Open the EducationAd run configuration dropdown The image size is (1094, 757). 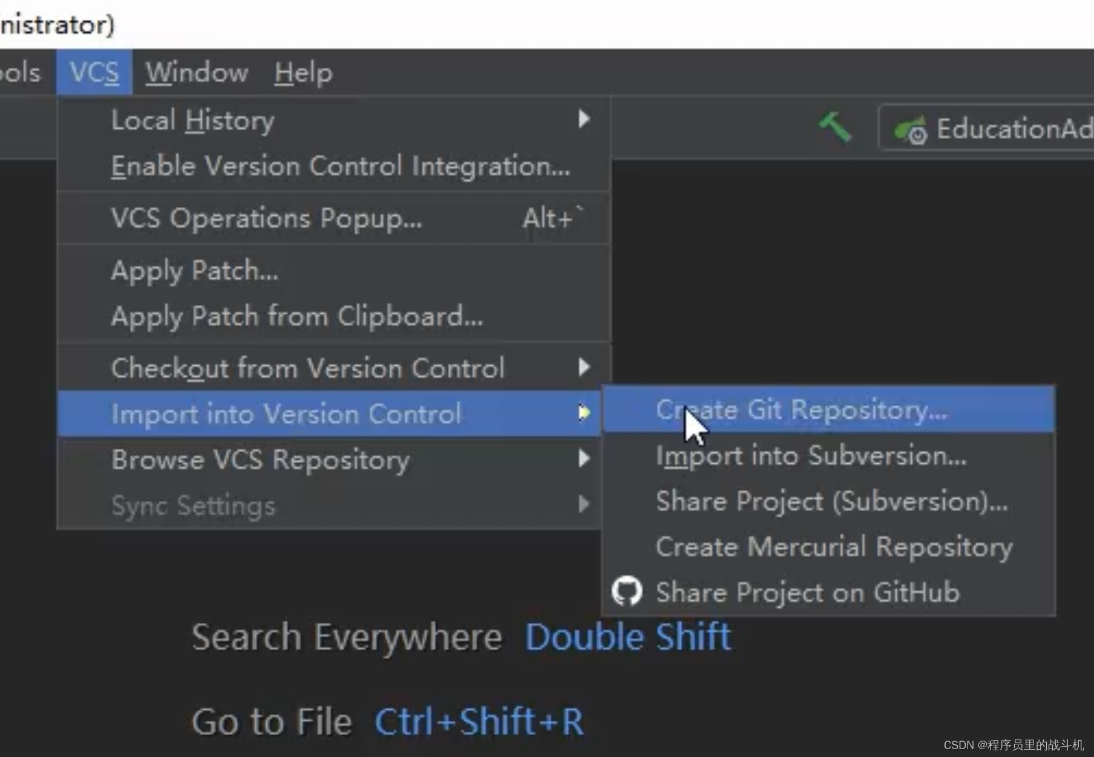[x=986, y=129]
